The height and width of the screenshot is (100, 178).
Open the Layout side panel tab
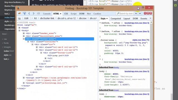pos(127,19)
